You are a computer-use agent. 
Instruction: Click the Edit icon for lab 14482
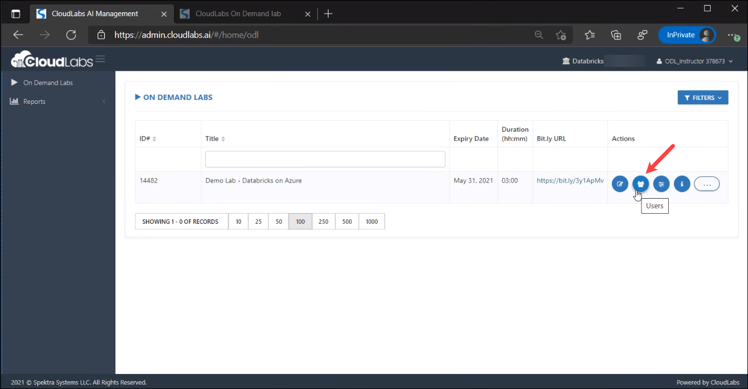click(x=620, y=184)
